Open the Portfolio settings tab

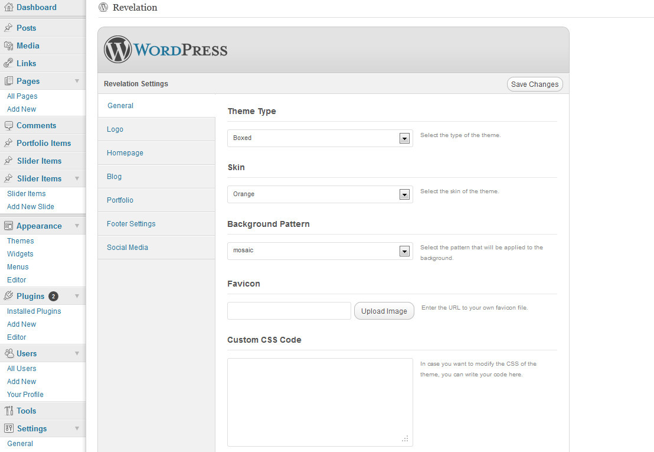(156, 200)
